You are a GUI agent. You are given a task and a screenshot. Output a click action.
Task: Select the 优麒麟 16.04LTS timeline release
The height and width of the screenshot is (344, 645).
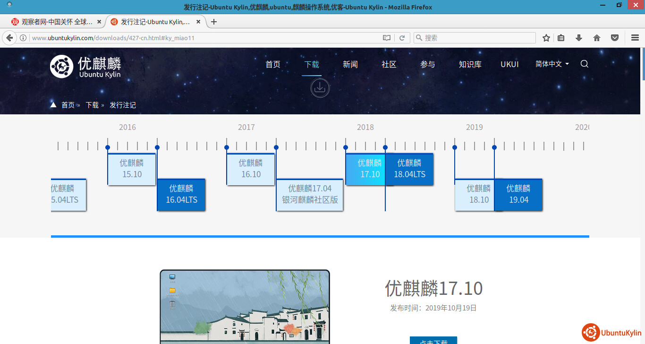(181, 194)
